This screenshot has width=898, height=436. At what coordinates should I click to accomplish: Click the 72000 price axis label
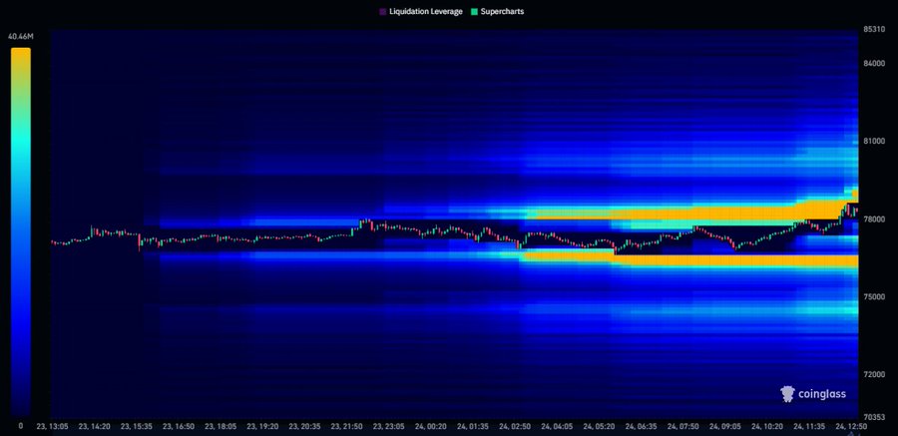pyautogui.click(x=873, y=375)
